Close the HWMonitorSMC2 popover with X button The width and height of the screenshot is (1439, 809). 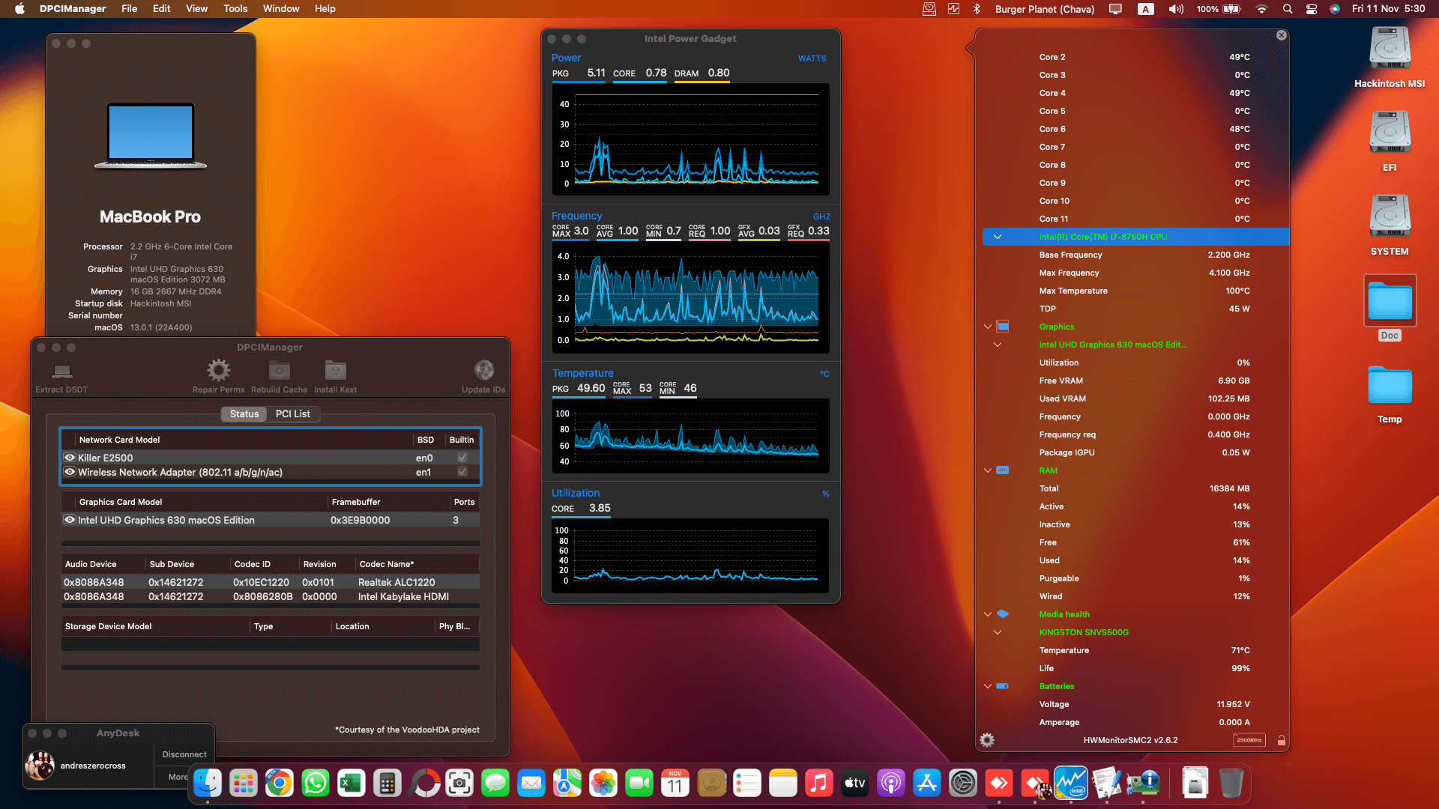[x=1282, y=35]
